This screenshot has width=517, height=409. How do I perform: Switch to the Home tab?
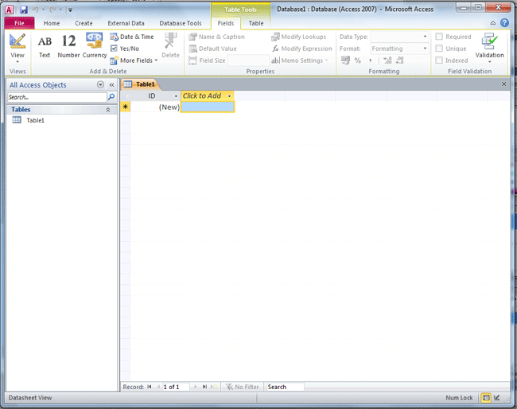point(52,23)
